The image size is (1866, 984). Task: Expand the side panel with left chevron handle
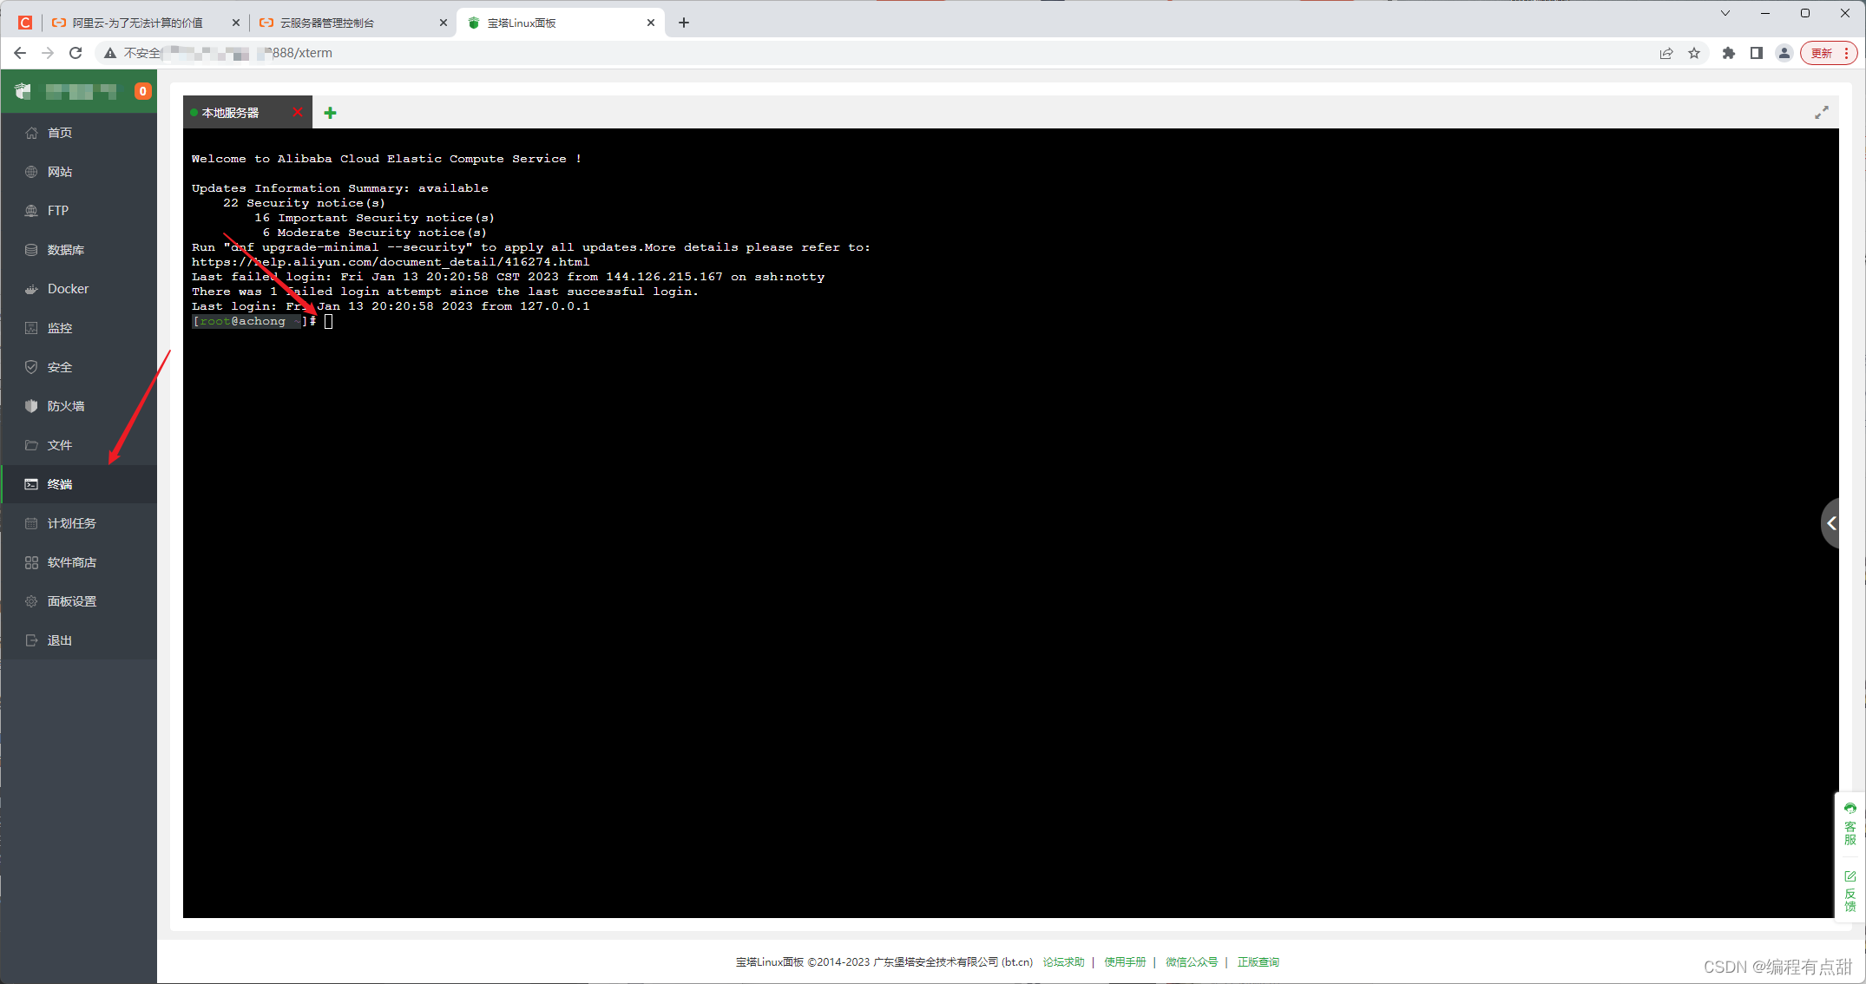(x=1830, y=523)
